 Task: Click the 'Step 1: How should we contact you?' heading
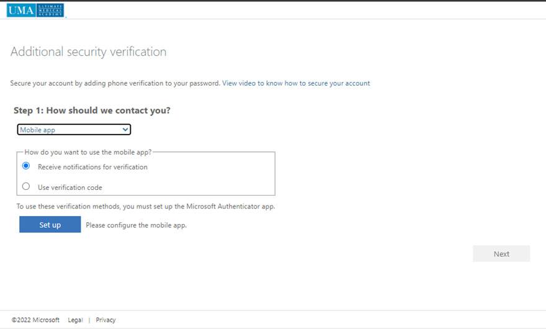[x=92, y=110]
